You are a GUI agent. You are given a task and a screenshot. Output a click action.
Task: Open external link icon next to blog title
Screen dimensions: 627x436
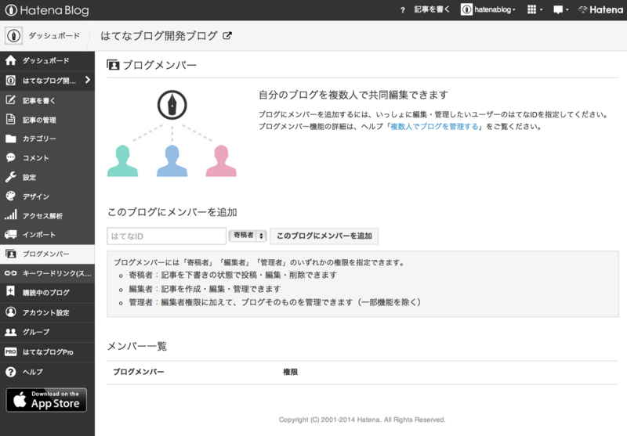pos(227,36)
